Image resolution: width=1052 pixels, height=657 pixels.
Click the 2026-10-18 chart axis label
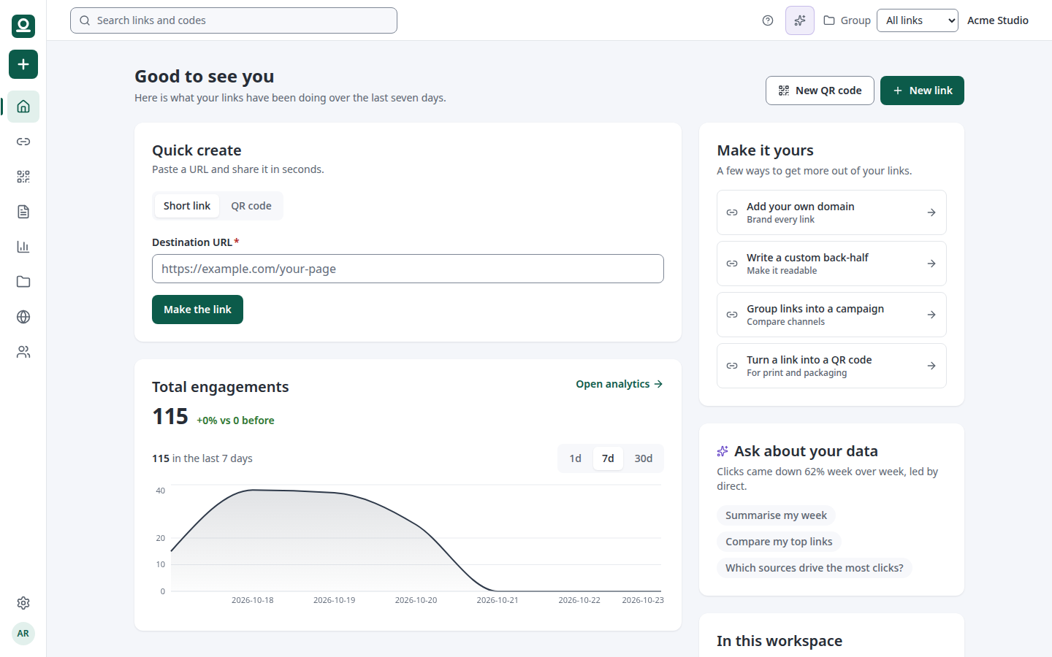point(253,600)
